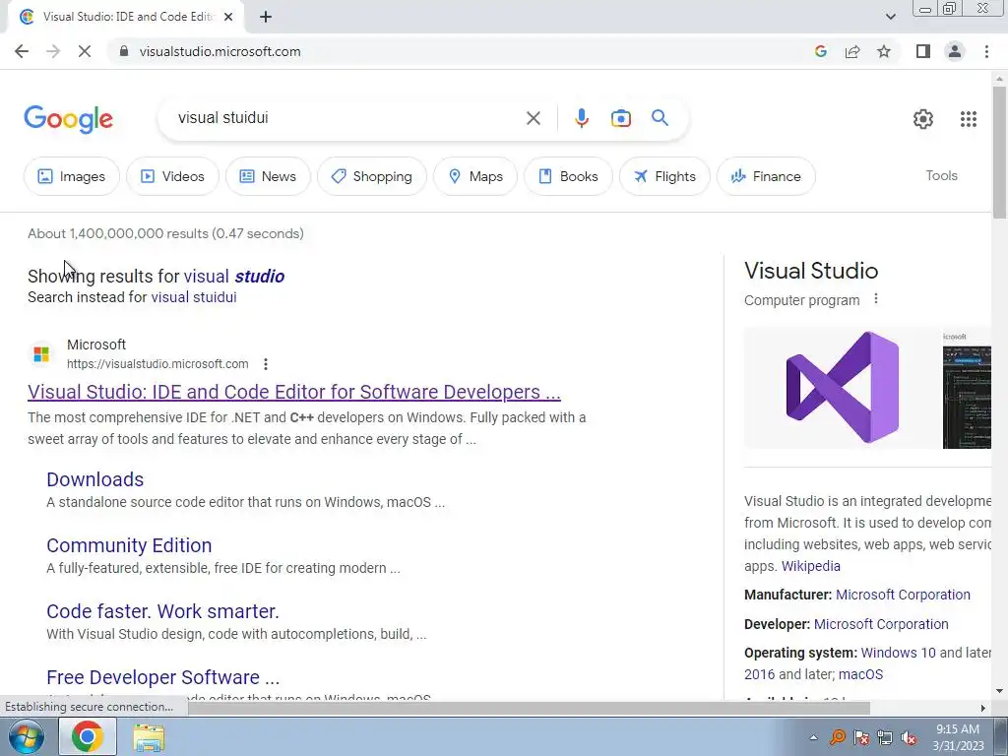Open 'Free Developer Software' sitelink
The width and height of the screenshot is (1008, 756).
[x=162, y=677]
